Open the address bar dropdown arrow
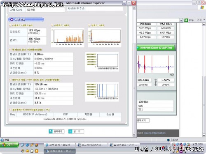The height and width of the screenshot is (154, 206). click(181, 20)
